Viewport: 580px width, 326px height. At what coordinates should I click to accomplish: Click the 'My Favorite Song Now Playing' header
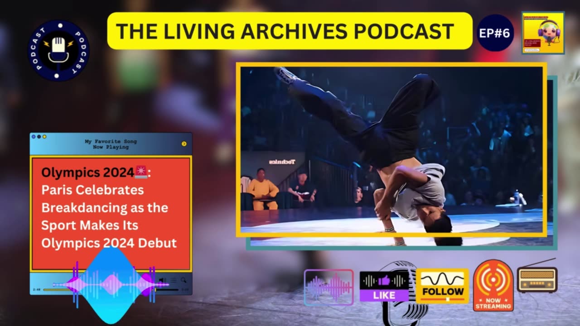(111, 144)
